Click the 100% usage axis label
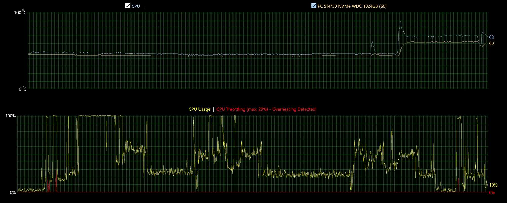The width and height of the screenshot is (507, 203). pyautogui.click(x=11, y=116)
